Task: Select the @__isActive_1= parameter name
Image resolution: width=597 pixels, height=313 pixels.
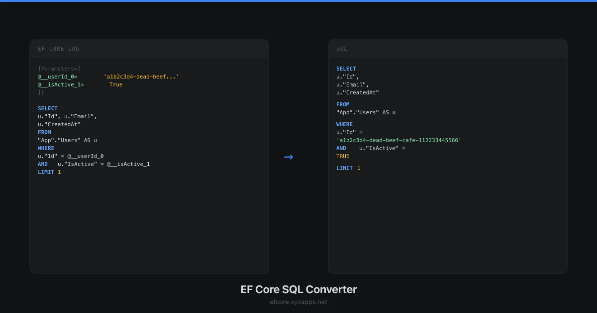Action: 61,84
